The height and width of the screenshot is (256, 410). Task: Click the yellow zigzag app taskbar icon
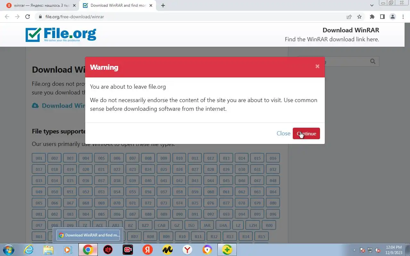coord(167,250)
